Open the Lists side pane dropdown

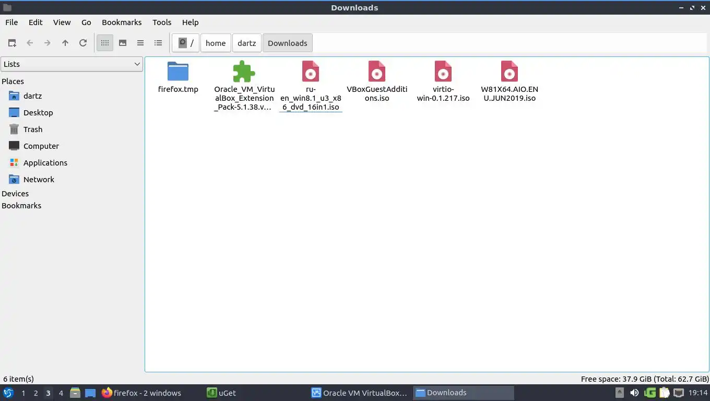pos(72,64)
